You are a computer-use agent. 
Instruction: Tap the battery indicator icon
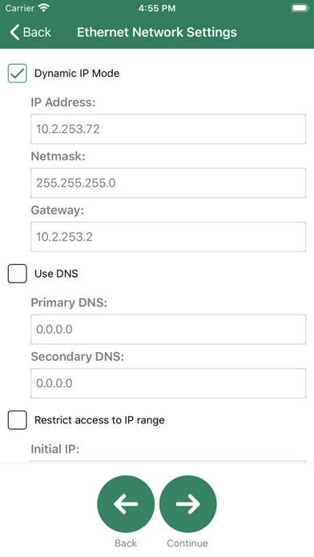point(300,8)
